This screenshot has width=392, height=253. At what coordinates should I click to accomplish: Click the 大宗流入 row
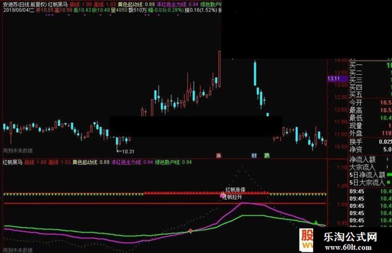click(x=370, y=167)
